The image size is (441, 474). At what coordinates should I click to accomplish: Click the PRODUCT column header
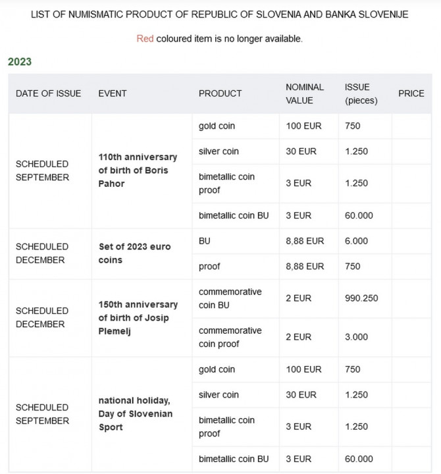pos(220,93)
